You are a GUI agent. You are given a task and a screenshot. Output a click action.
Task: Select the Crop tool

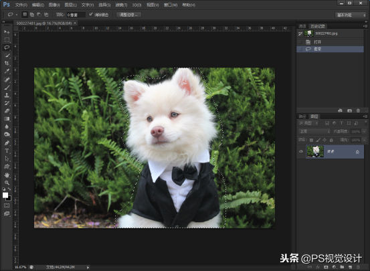(7, 64)
